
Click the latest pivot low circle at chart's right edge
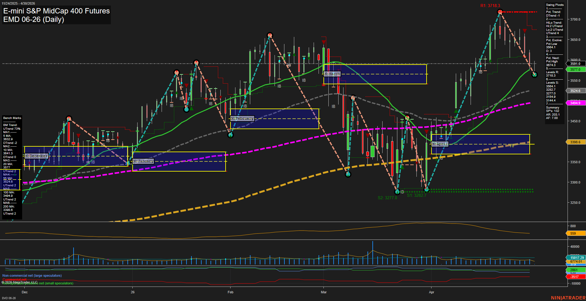tap(534, 74)
